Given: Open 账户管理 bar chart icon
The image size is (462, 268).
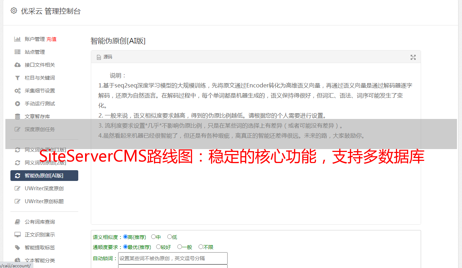Looking at the screenshot, I should [17, 39].
